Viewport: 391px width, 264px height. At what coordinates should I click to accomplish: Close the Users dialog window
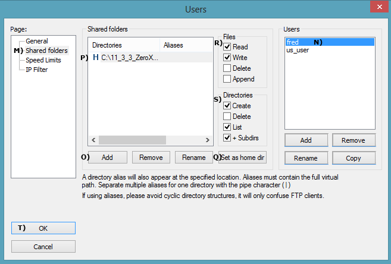click(379, 7)
